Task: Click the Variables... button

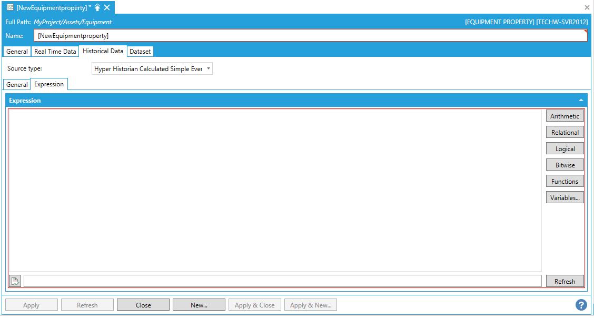Action: (565, 198)
